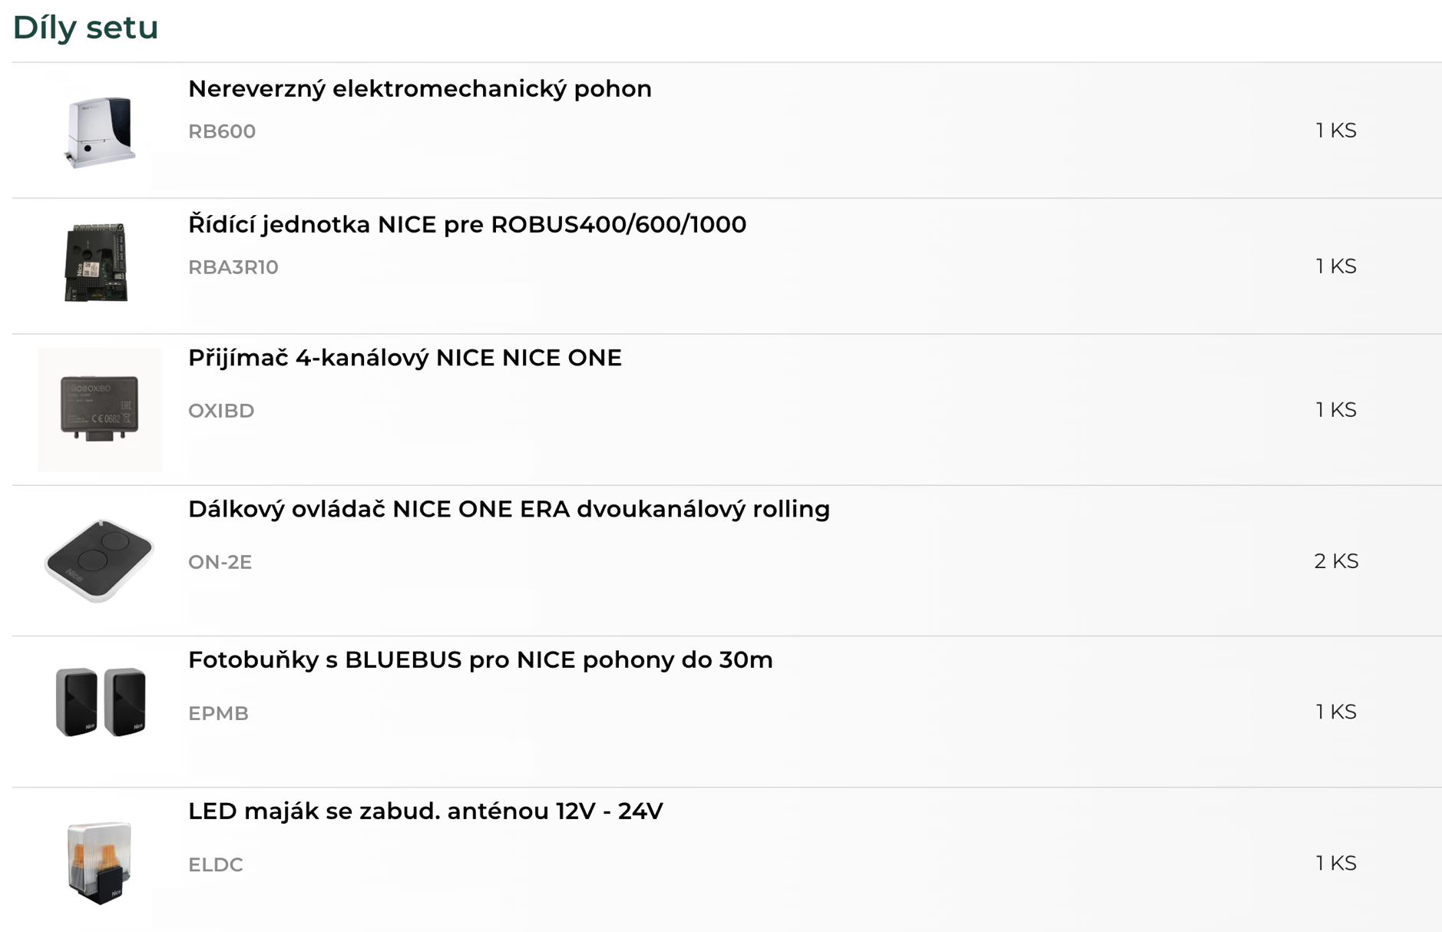Click the ON-2E product code
This screenshot has height=932, width=1442.
220,562
